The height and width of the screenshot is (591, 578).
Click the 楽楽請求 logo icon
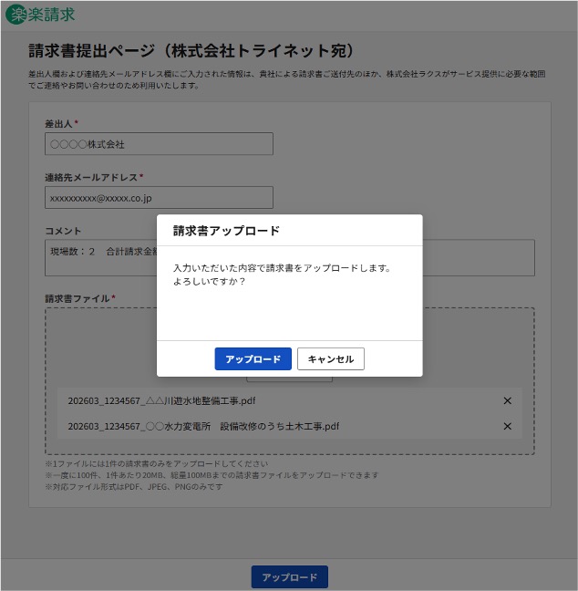click(x=17, y=14)
